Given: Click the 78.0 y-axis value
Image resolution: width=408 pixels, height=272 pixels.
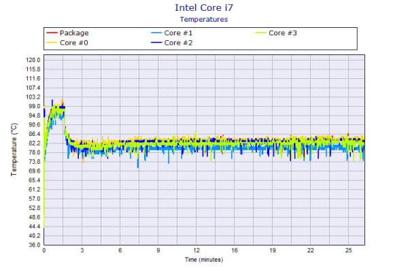Looking at the screenshot, I should coord(34,152).
